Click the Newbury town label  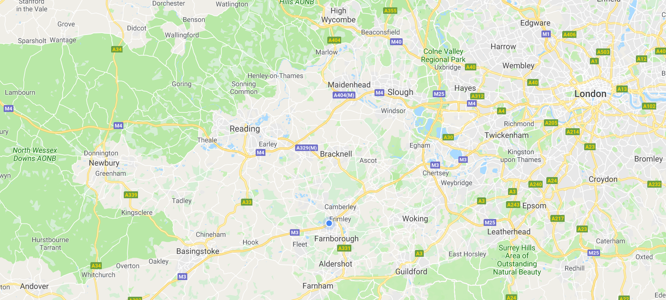(x=104, y=163)
